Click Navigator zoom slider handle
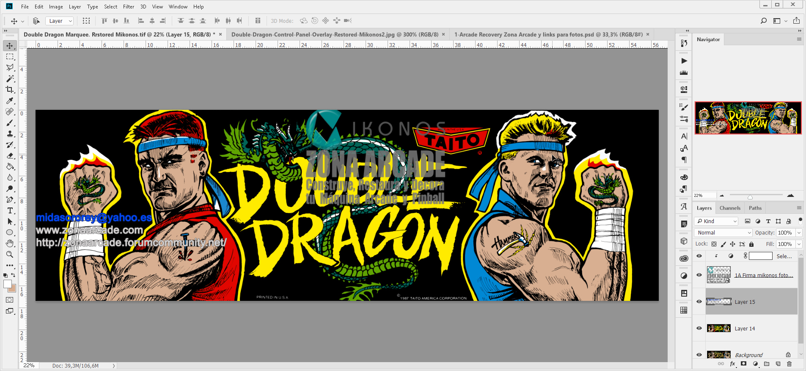Image resolution: width=806 pixels, height=371 pixels. (x=750, y=197)
